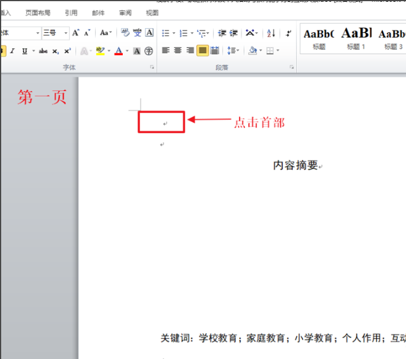Click the Bullets list icon
The image size is (406, 359).
click(x=166, y=33)
